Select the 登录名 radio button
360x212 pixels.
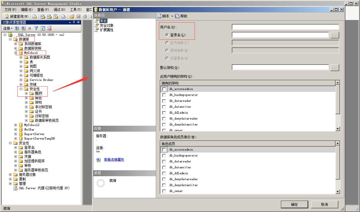[x=167, y=35]
